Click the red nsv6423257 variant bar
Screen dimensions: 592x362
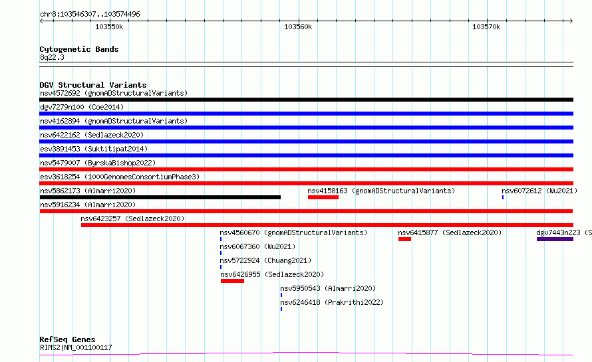pyautogui.click(x=327, y=225)
